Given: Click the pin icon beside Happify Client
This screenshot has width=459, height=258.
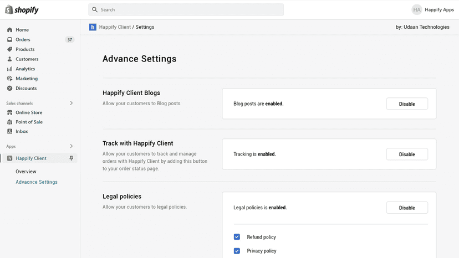Looking at the screenshot, I should click(x=71, y=158).
